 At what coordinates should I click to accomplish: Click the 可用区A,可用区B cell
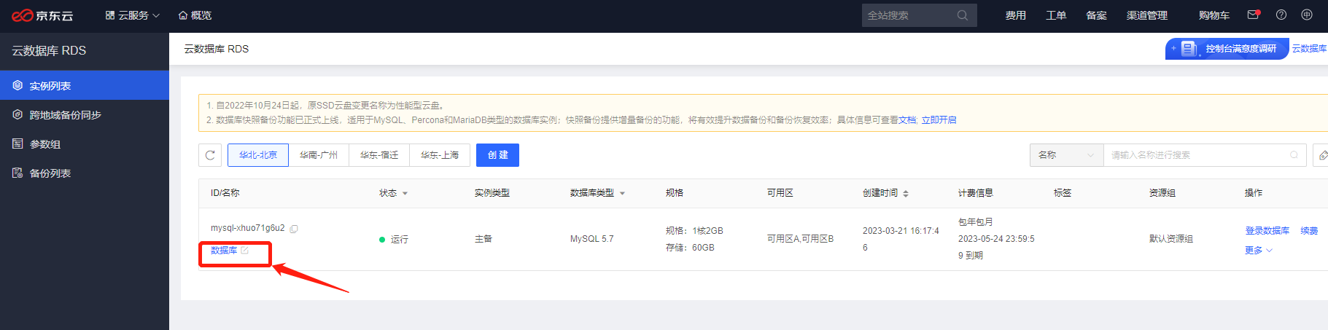pyautogui.click(x=800, y=239)
